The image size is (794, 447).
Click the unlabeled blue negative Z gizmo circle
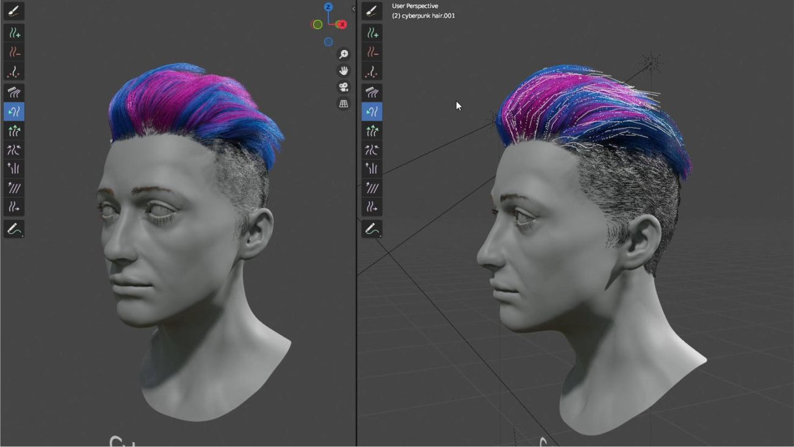coord(328,41)
